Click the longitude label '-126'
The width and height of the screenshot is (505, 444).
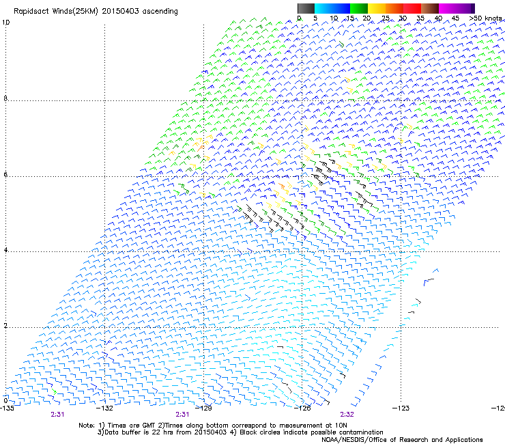tap(303, 408)
